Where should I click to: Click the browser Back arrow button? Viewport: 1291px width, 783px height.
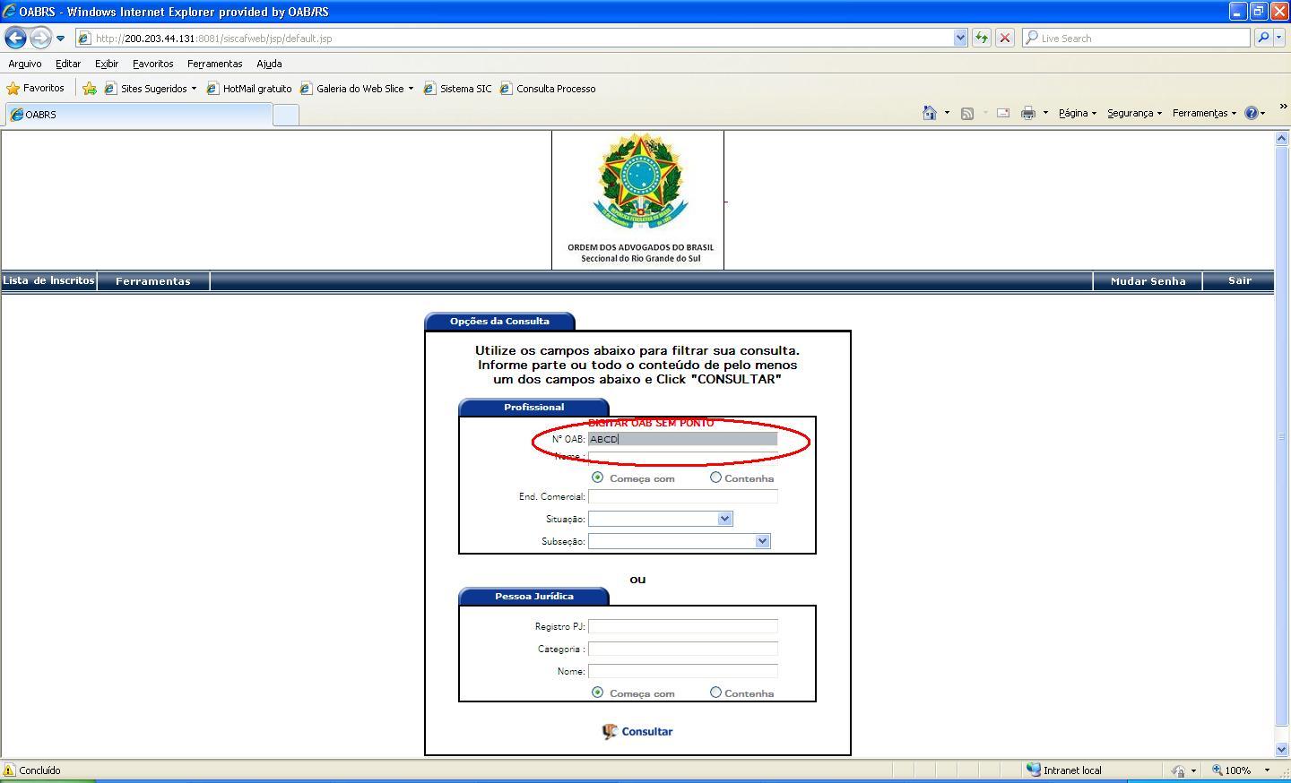pyautogui.click(x=15, y=38)
